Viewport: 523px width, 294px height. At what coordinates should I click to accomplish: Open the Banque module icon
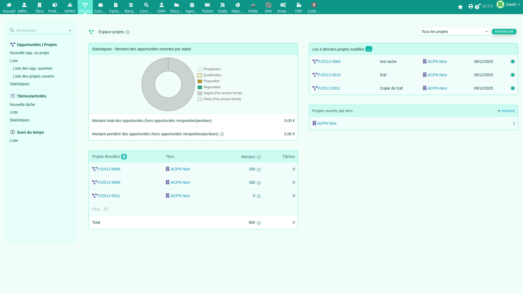point(131,5)
